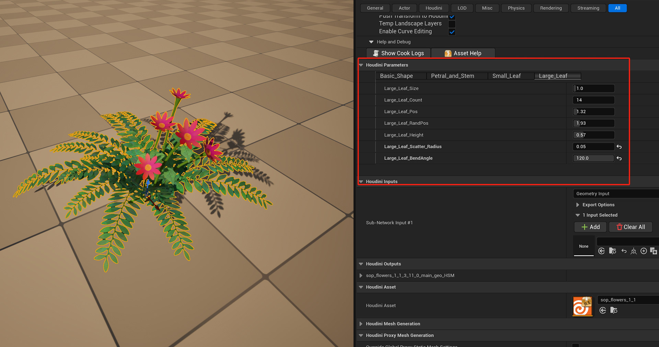
Task: Switch to Physics filter tab
Action: (x=516, y=8)
